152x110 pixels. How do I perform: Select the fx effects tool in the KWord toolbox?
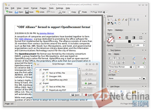tap(126, 20)
